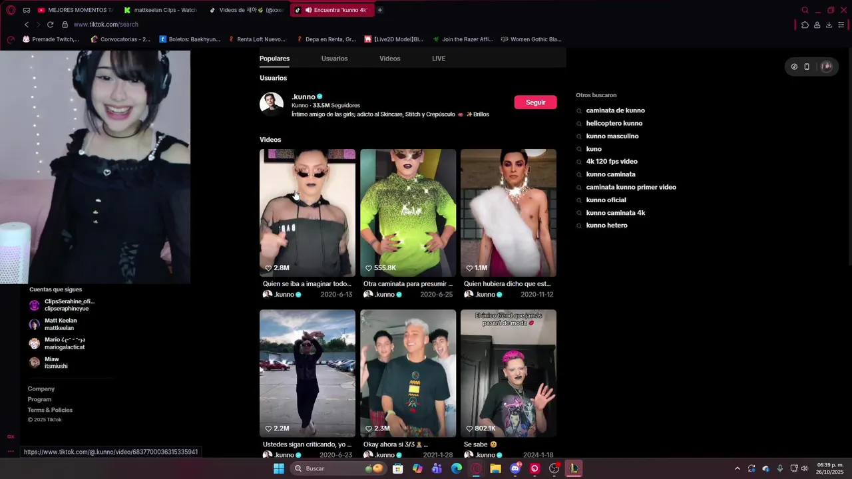Open the 'Join the Razer Affi...' bookmark
Screen dimensions: 852x479
point(463,39)
